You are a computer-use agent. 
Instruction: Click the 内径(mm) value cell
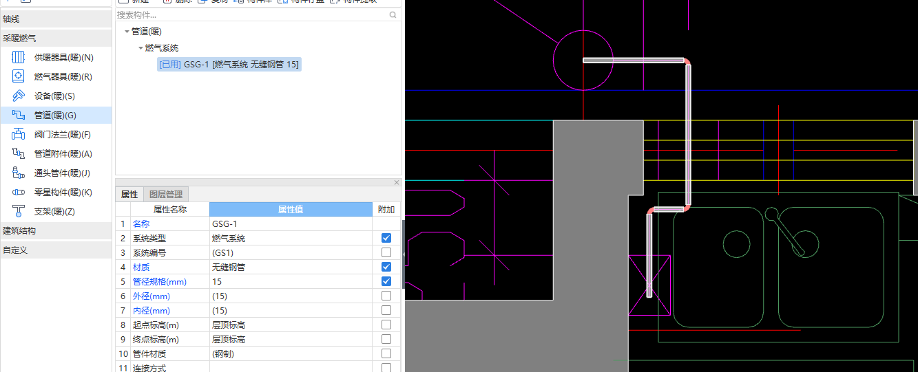tap(291, 310)
